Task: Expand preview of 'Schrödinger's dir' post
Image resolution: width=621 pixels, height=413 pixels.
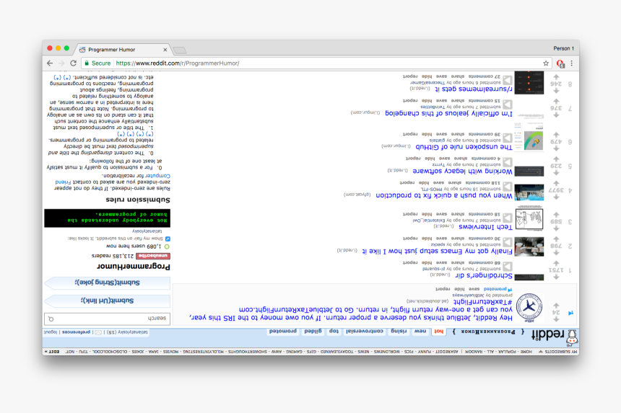Action: (x=508, y=267)
